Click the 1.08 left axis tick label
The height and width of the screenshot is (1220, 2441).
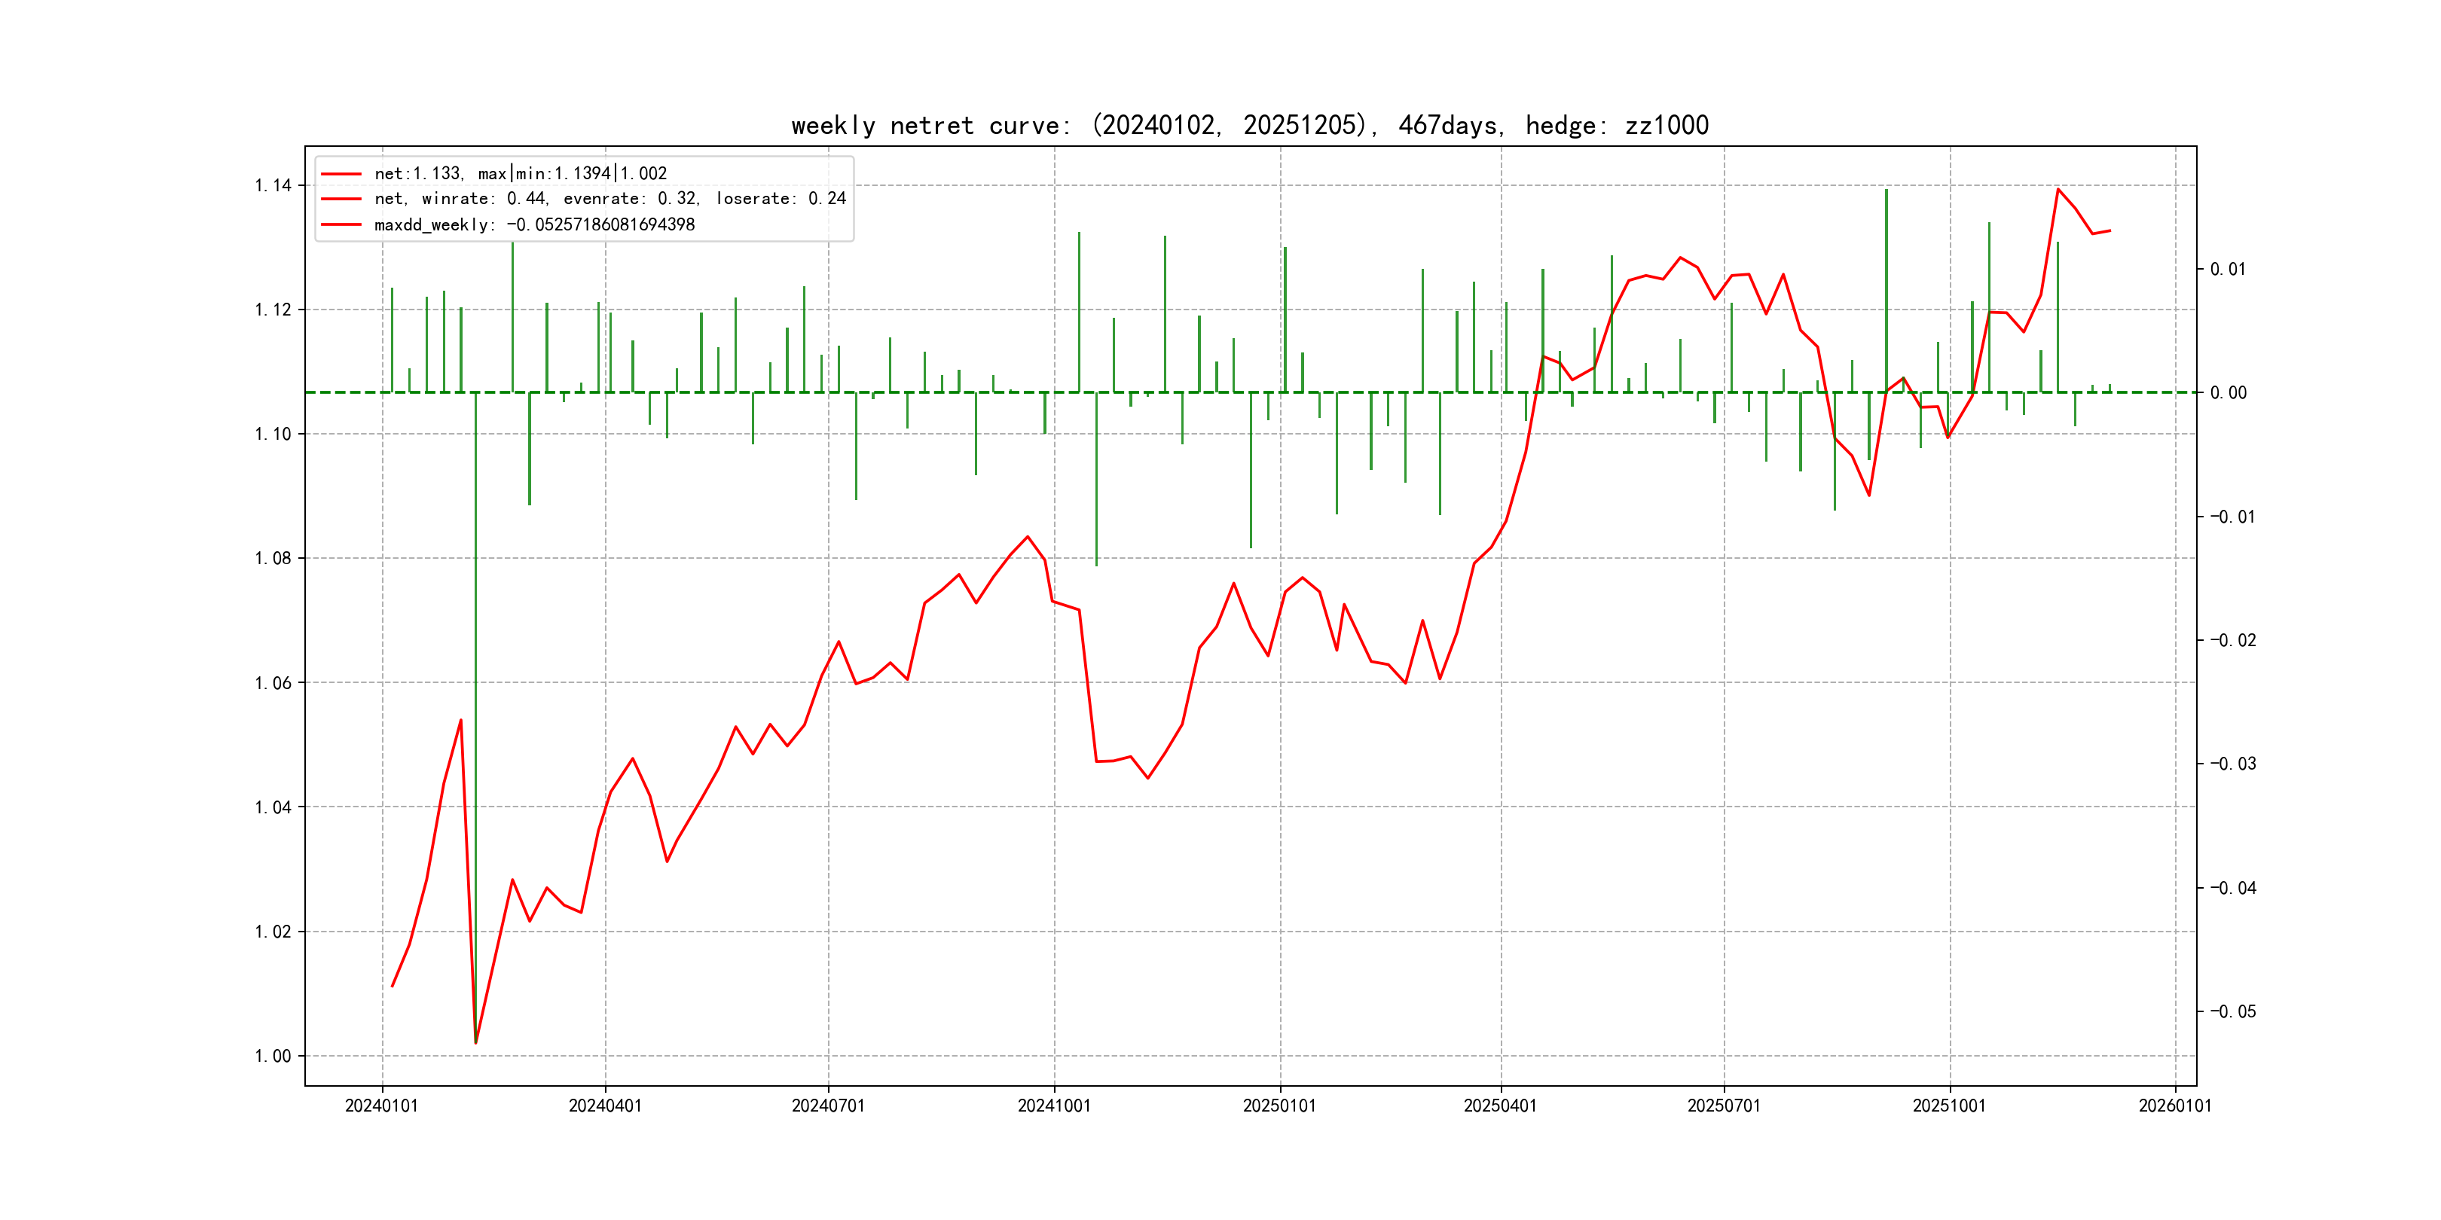pos(273,559)
